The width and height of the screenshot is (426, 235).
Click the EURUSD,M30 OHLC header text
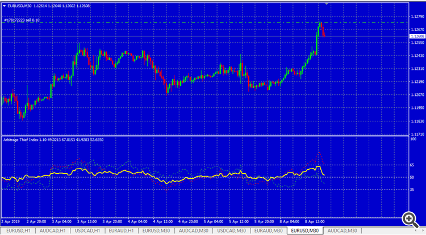tap(49, 6)
